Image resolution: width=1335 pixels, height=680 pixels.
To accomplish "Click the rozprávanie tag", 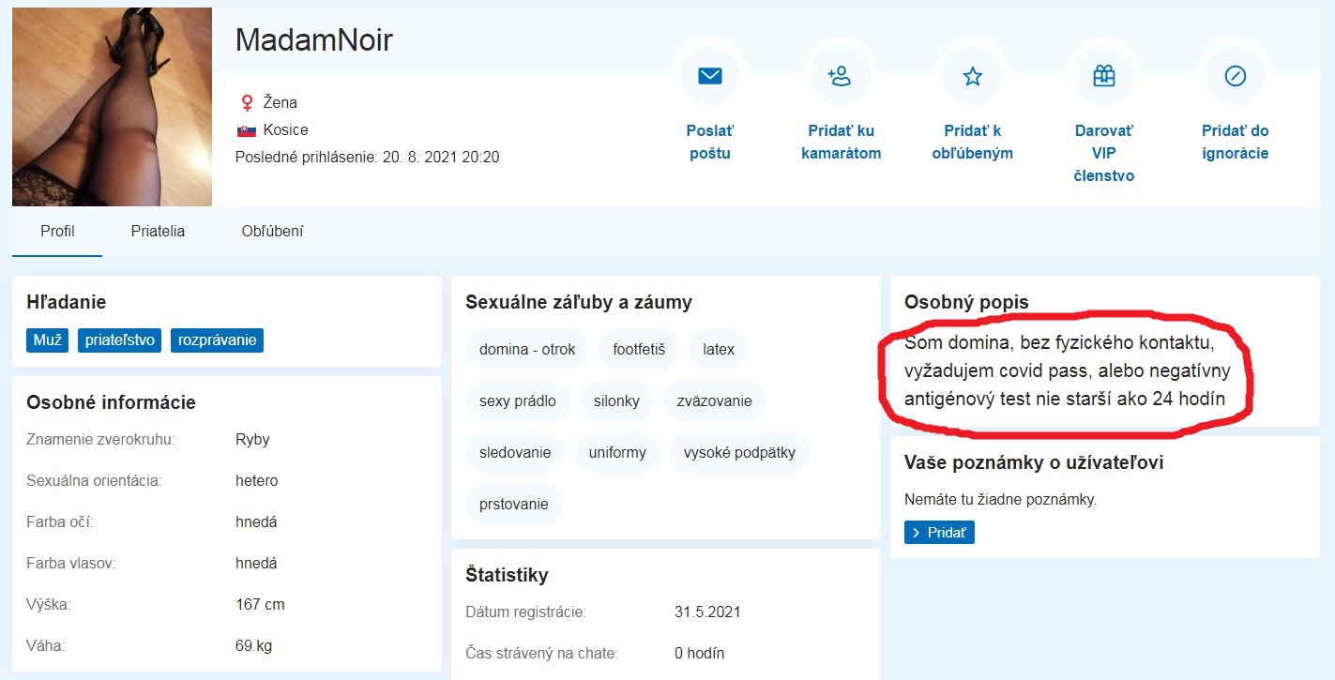I will pyautogui.click(x=217, y=340).
